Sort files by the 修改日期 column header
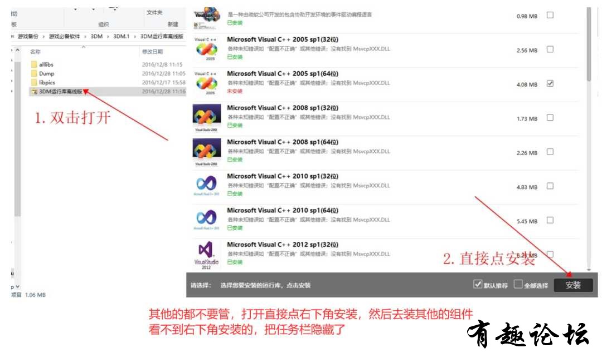The width and height of the screenshot is (602, 353). [x=152, y=52]
